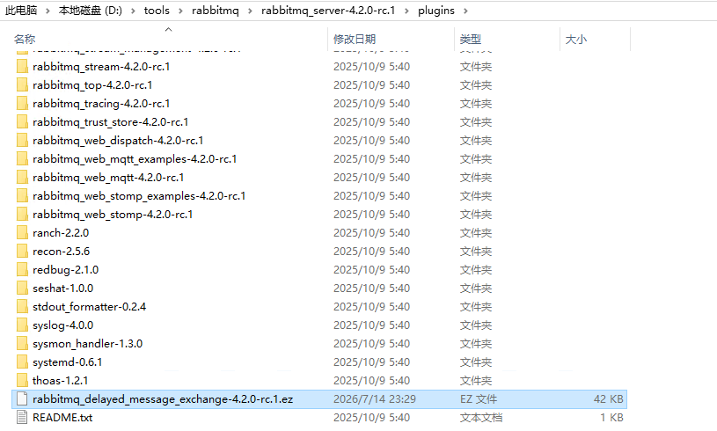Image resolution: width=717 pixels, height=431 pixels.
Task: Select the rabbitmq_web_stomp_examples-4.2.0-rc.1 folder name
Action: click(x=139, y=195)
